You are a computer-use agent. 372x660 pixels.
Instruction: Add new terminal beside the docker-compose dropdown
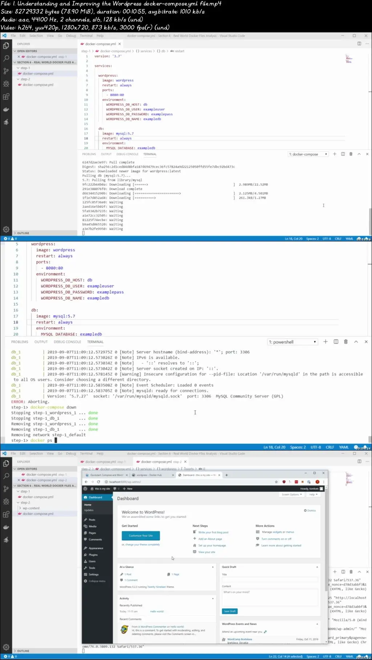click(x=335, y=154)
